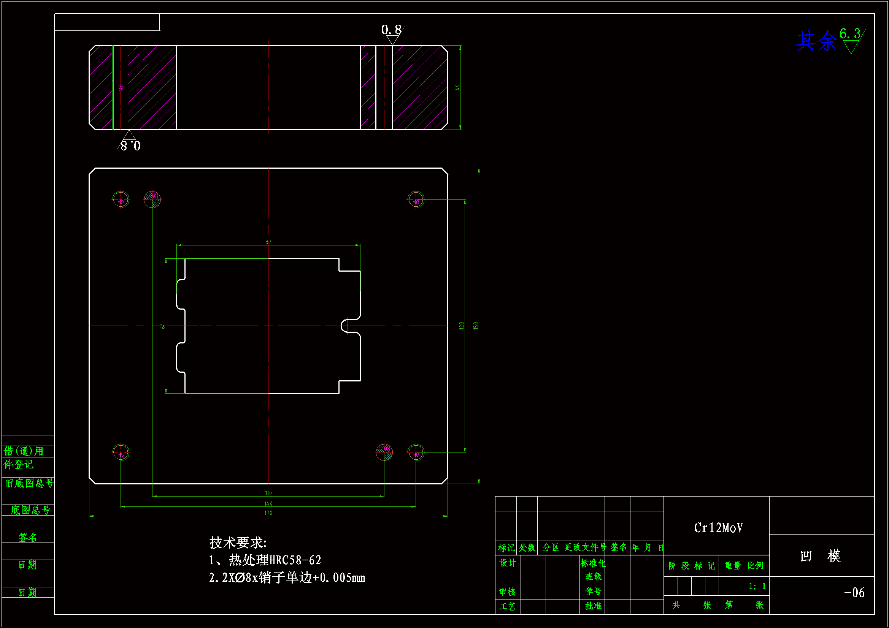Click the 170 overall length dimension text
This screenshot has height=628, width=889.
tap(268, 513)
